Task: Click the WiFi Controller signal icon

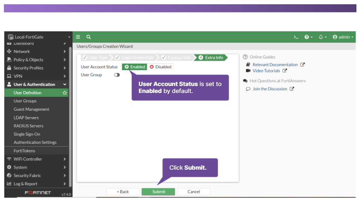Action: tap(9, 159)
